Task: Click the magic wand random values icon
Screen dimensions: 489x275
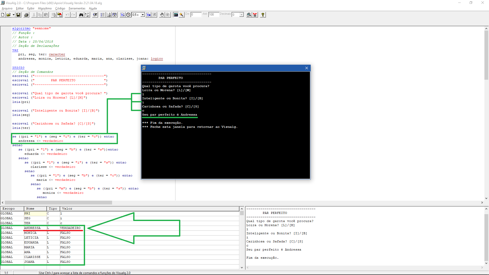Action: tap(182, 15)
